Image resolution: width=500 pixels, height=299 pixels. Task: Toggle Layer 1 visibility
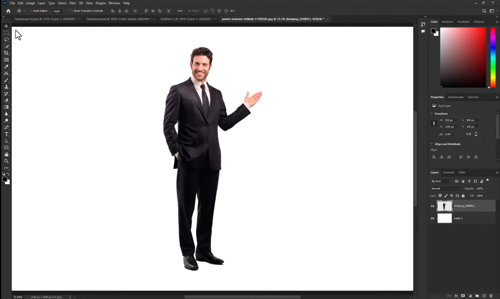pyautogui.click(x=432, y=218)
